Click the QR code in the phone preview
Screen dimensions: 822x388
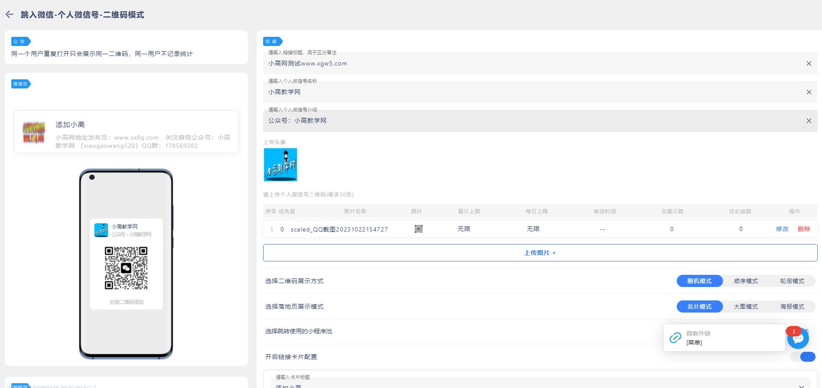(126, 268)
